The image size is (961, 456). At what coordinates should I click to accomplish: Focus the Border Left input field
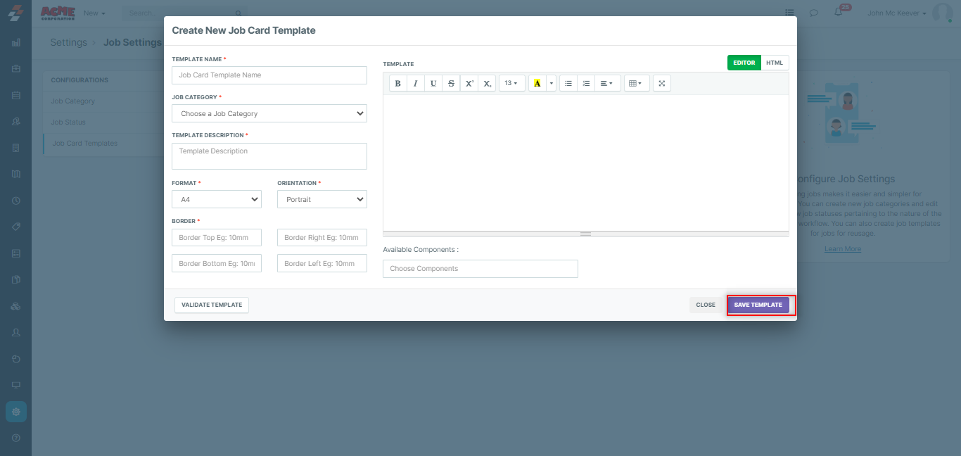pyautogui.click(x=322, y=263)
